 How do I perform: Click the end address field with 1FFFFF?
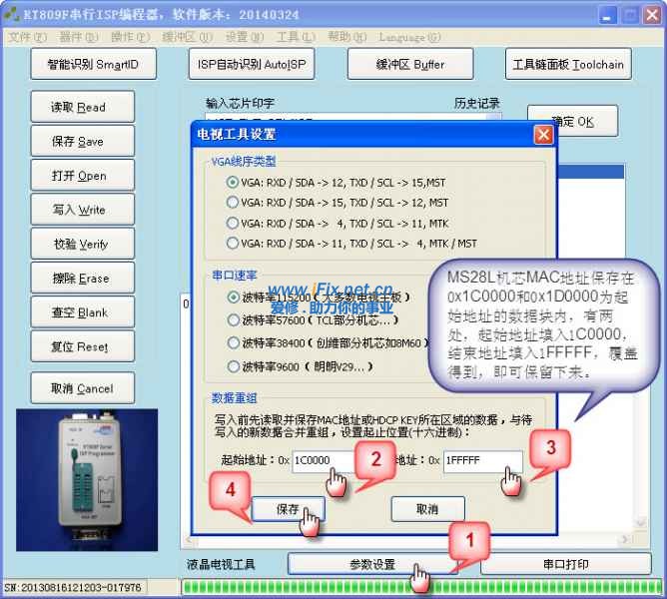pyautogui.click(x=481, y=462)
